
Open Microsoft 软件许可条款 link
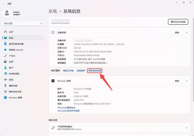pos(69,111)
